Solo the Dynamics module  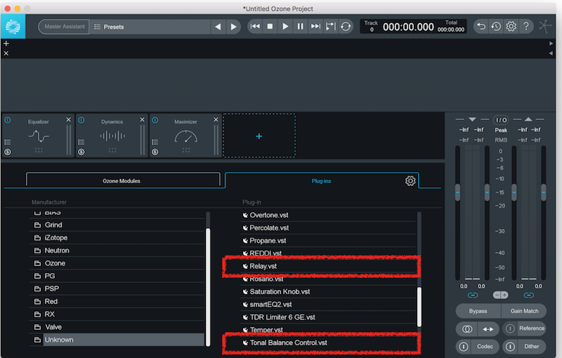[x=81, y=152]
